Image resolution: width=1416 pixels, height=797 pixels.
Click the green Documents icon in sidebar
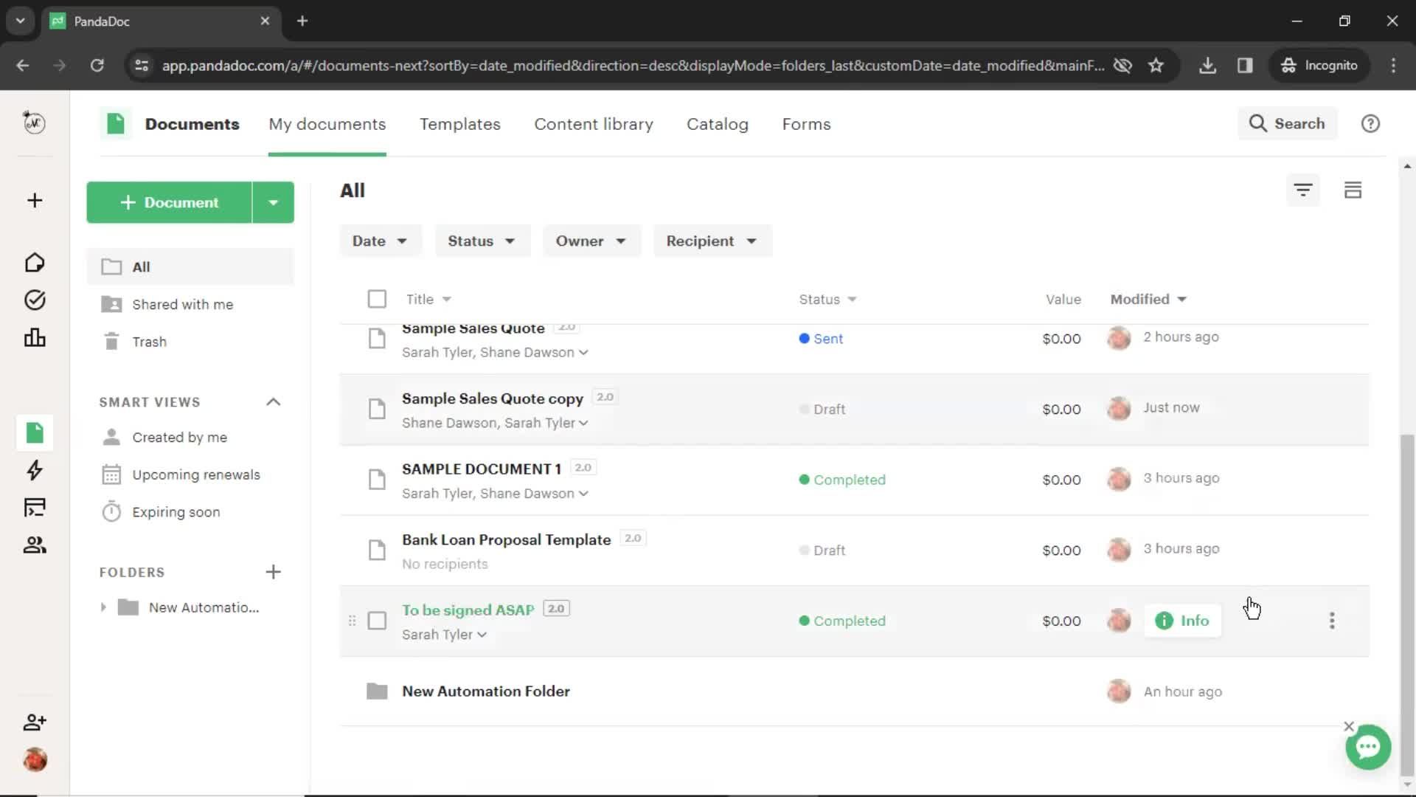(x=35, y=432)
